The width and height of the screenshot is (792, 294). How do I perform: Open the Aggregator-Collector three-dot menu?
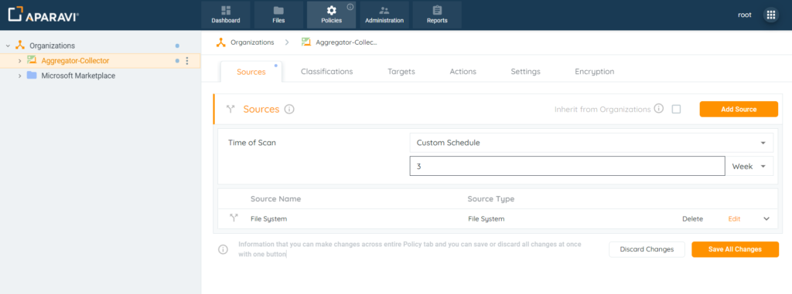187,60
